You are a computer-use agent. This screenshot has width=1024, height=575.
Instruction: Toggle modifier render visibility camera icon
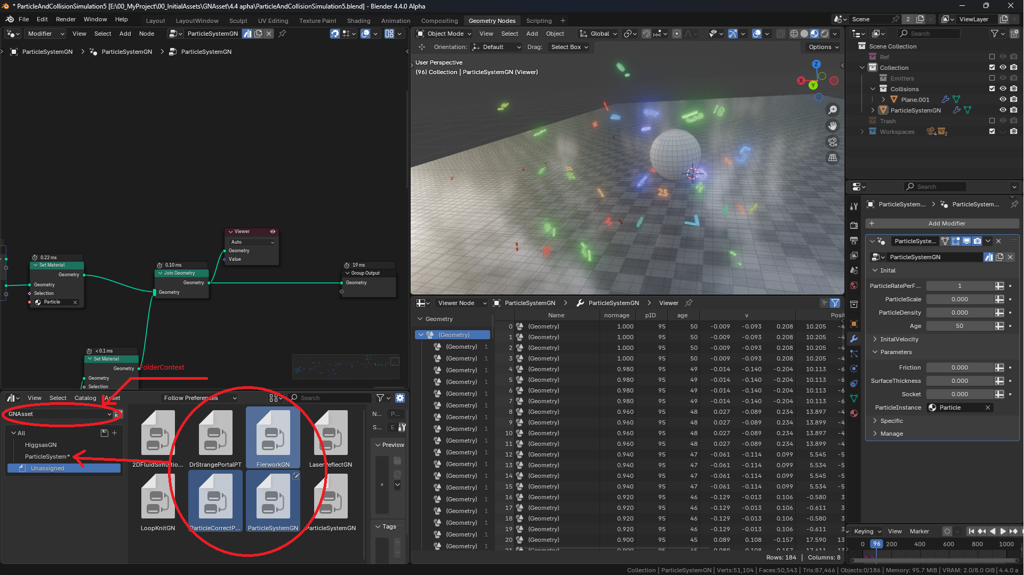tap(977, 241)
